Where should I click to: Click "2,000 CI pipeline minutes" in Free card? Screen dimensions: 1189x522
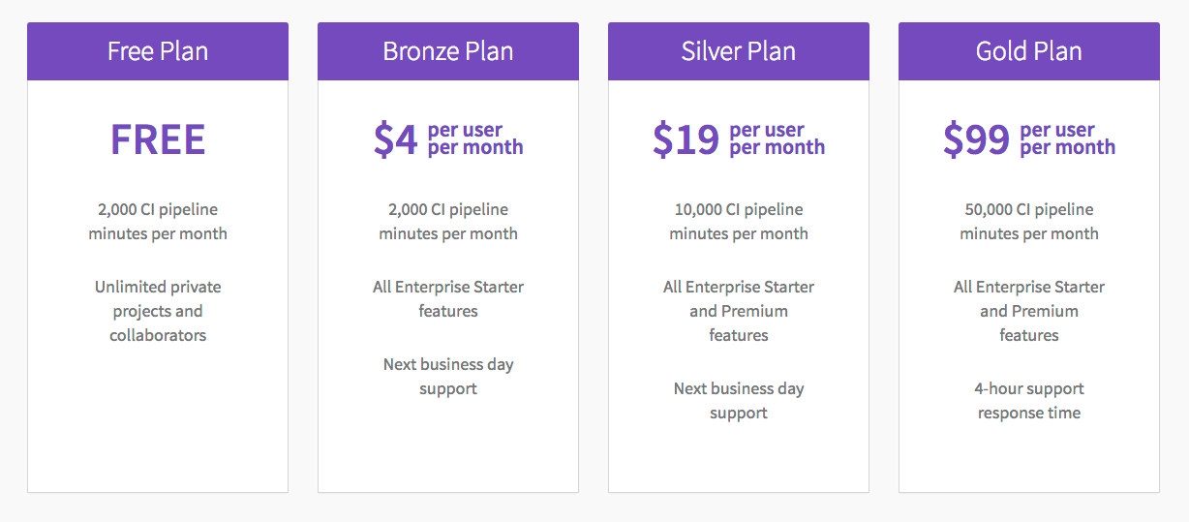tap(158, 221)
